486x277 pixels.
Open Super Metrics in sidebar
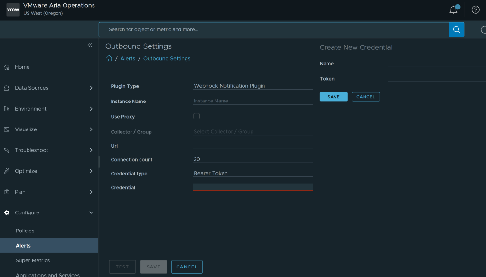tap(33, 260)
